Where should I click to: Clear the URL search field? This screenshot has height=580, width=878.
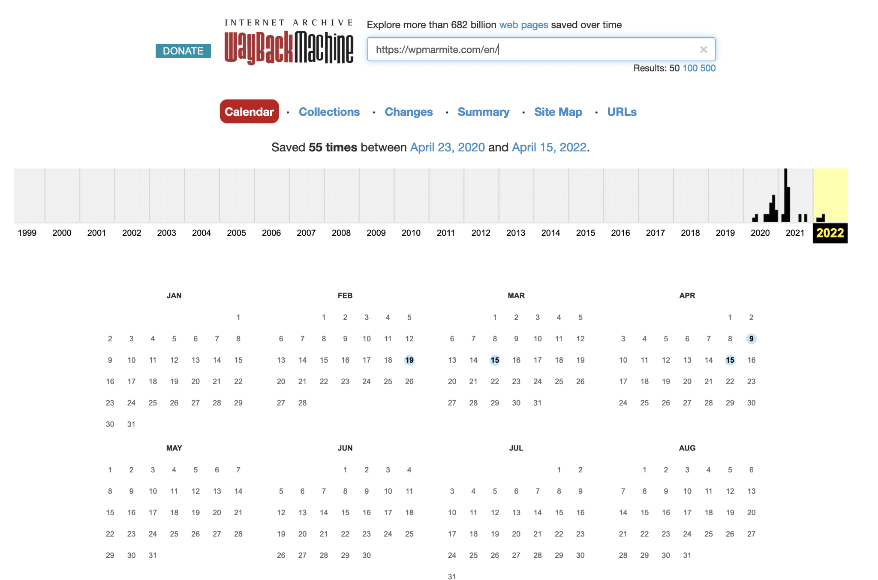click(704, 50)
